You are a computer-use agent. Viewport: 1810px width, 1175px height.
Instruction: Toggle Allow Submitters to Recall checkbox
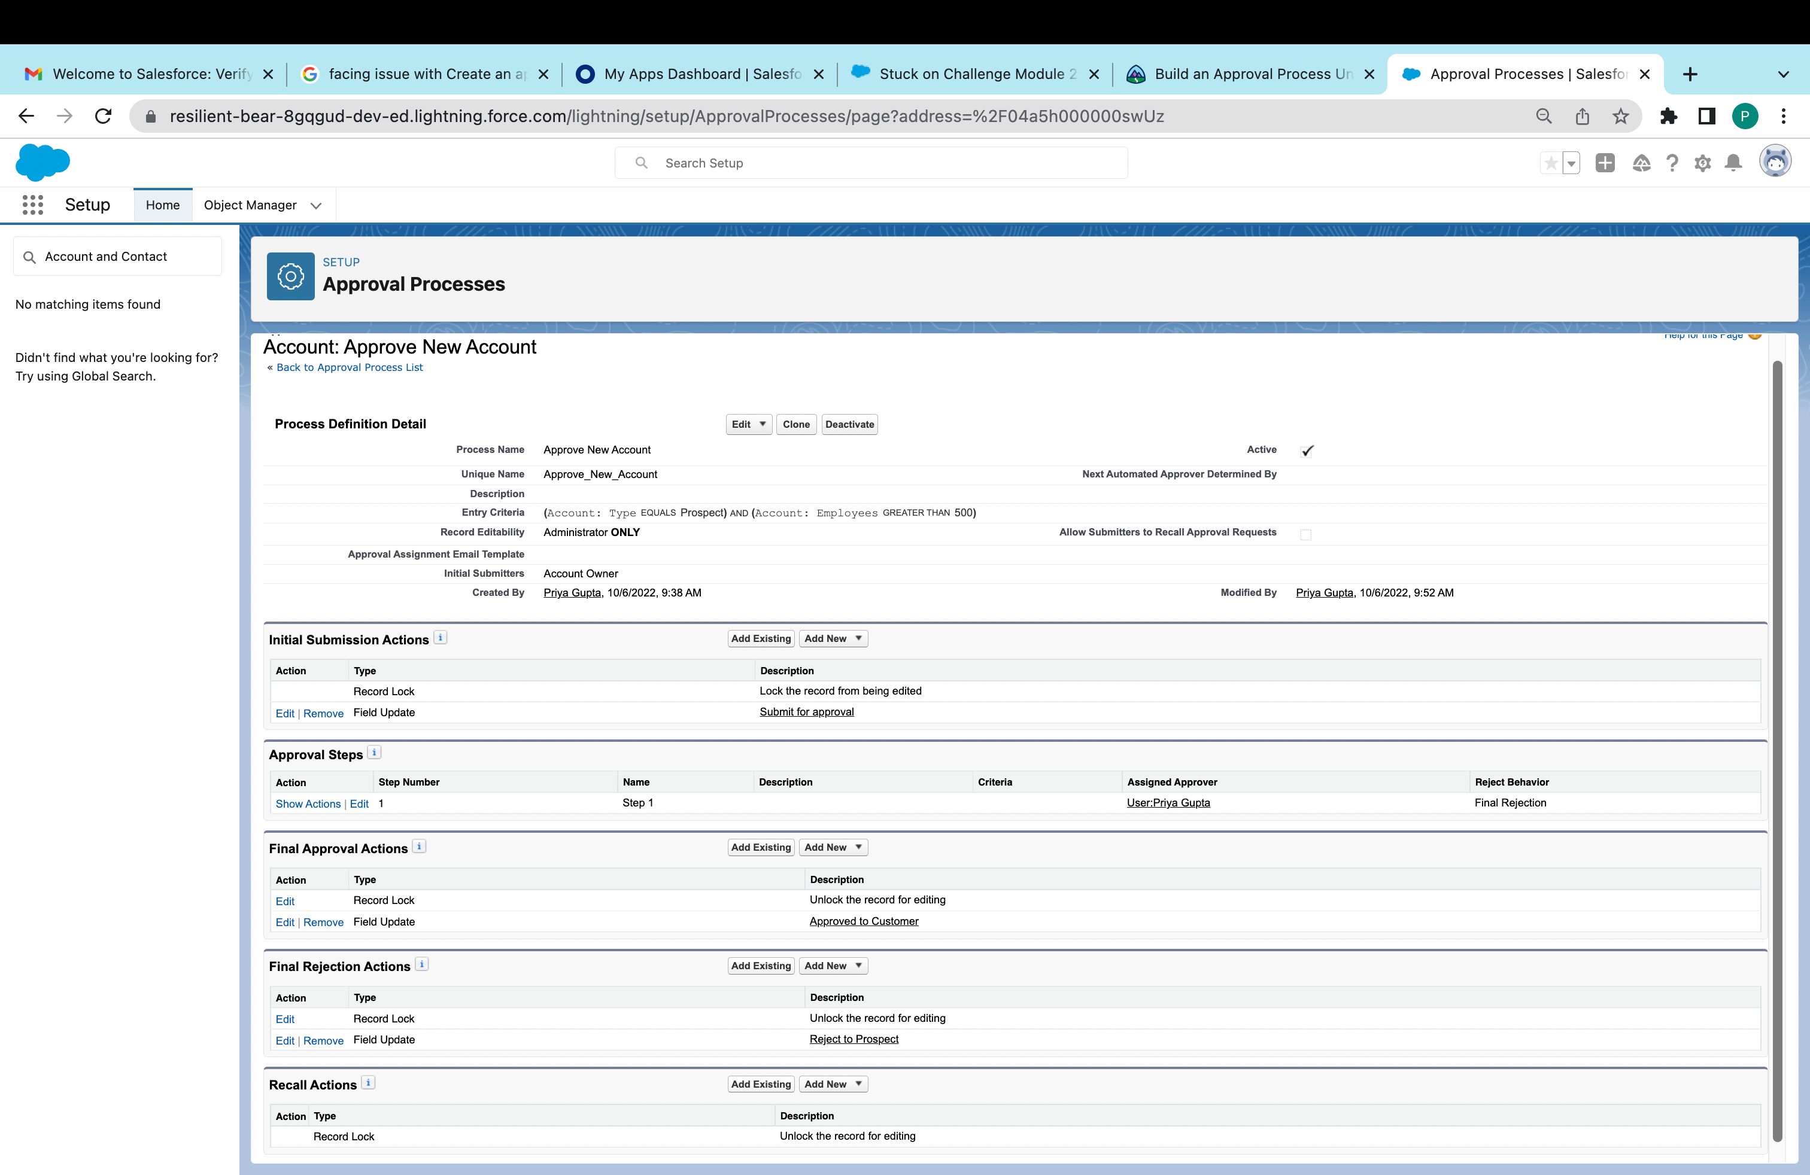pyautogui.click(x=1306, y=534)
